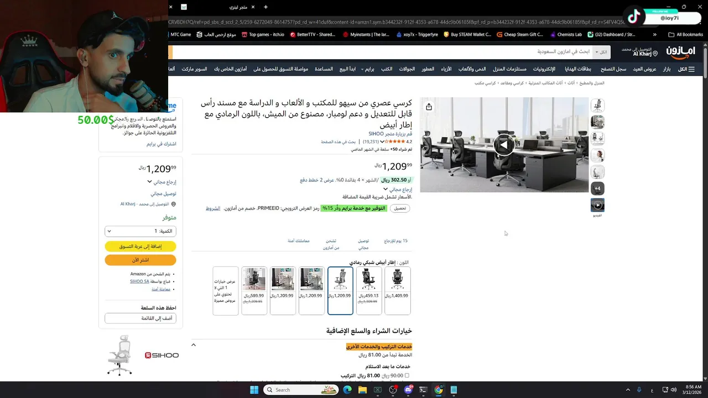This screenshot has height=398, width=708.
Task: Open عروض العيد navigation item
Action: tap(644, 69)
